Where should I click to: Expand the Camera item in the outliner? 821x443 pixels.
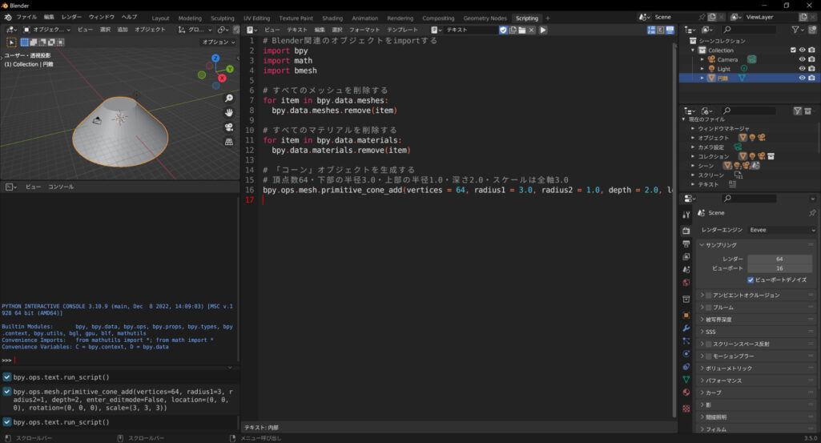point(702,60)
